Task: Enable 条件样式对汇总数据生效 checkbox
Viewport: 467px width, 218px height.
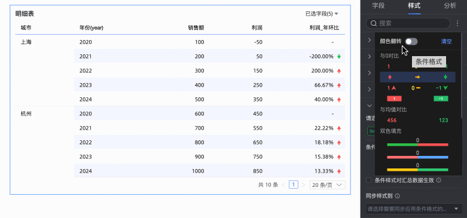Action: tap(369, 180)
